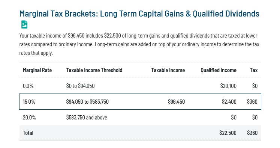
Task: Select the Marginal Rate column header
Action: (x=37, y=70)
